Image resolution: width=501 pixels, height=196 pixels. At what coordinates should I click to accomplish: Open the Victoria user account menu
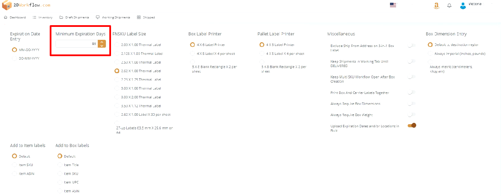point(475,4)
